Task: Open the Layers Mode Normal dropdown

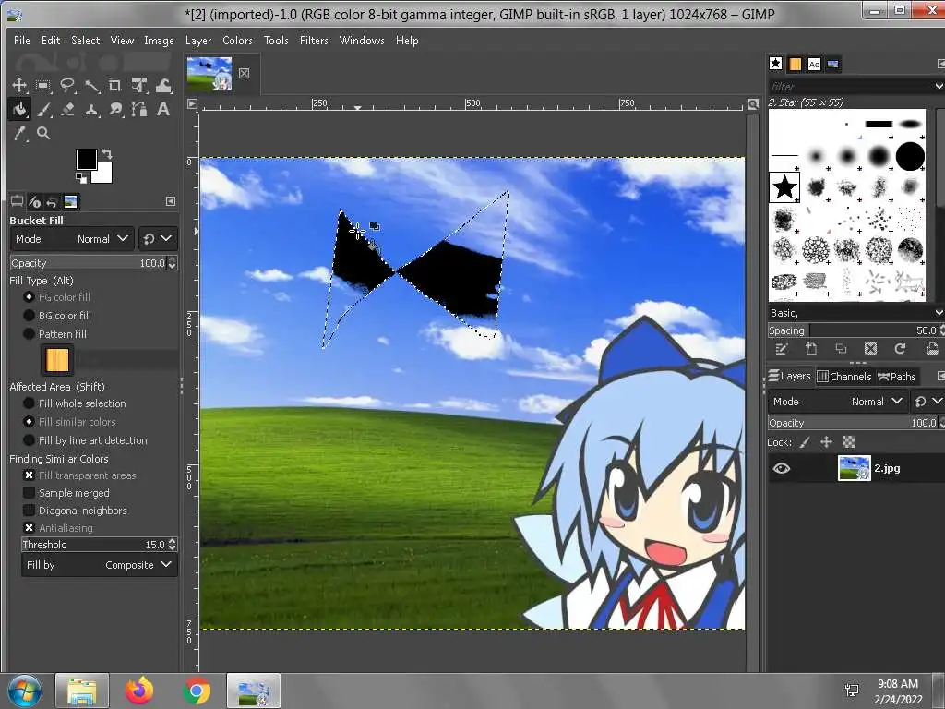Action: [x=837, y=402]
